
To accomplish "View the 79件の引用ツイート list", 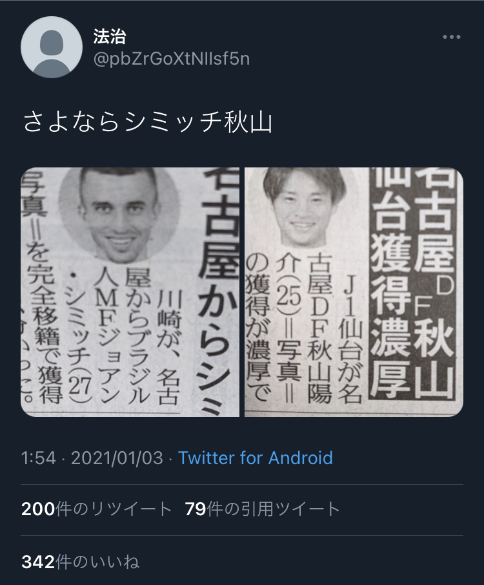I will coord(262,509).
